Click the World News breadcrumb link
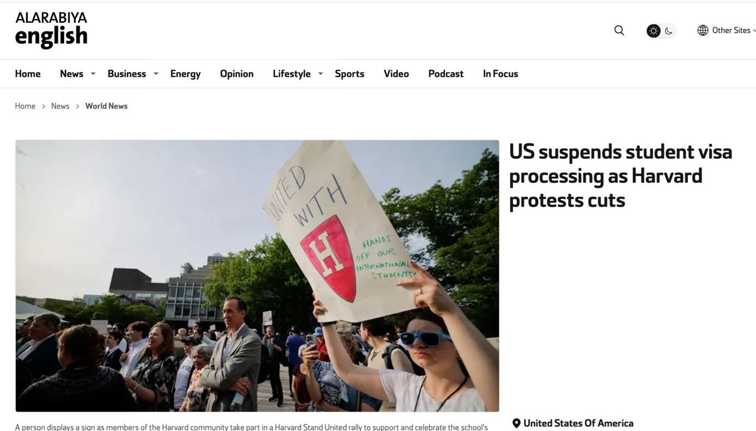The width and height of the screenshot is (756, 431). (x=106, y=106)
